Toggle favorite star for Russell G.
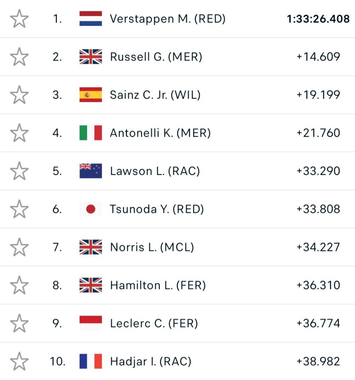Viewport: 355px width, 380px height. (19, 57)
